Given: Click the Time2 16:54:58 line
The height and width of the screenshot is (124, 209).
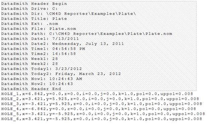Looking at the screenshot, I should (39, 54).
